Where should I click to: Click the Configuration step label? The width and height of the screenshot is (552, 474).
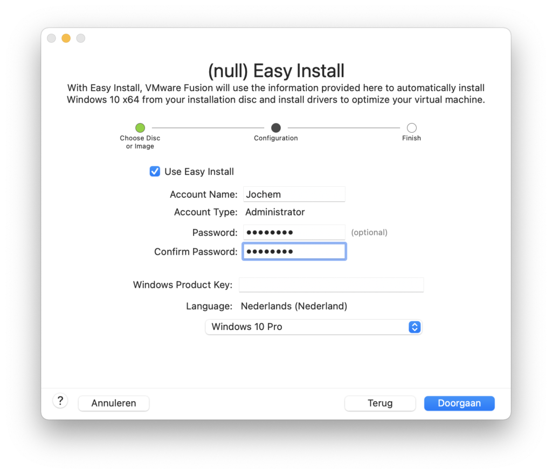coord(276,138)
